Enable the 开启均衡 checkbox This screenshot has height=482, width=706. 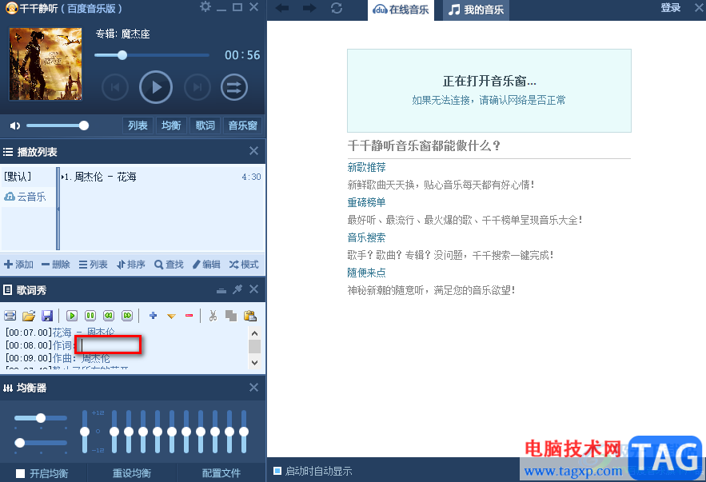click(20, 473)
